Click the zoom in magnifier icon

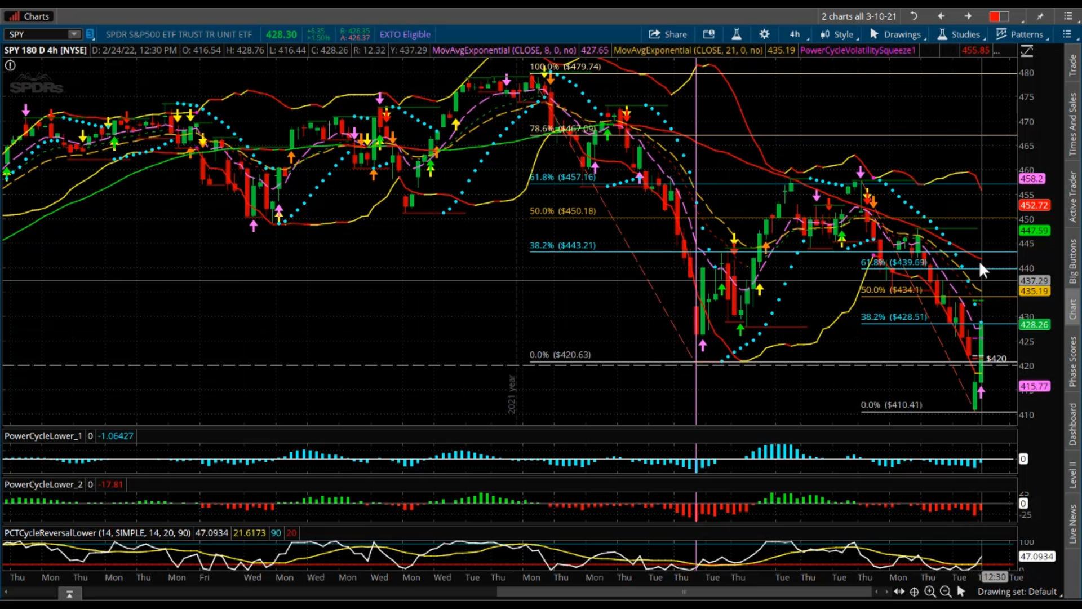tap(930, 592)
